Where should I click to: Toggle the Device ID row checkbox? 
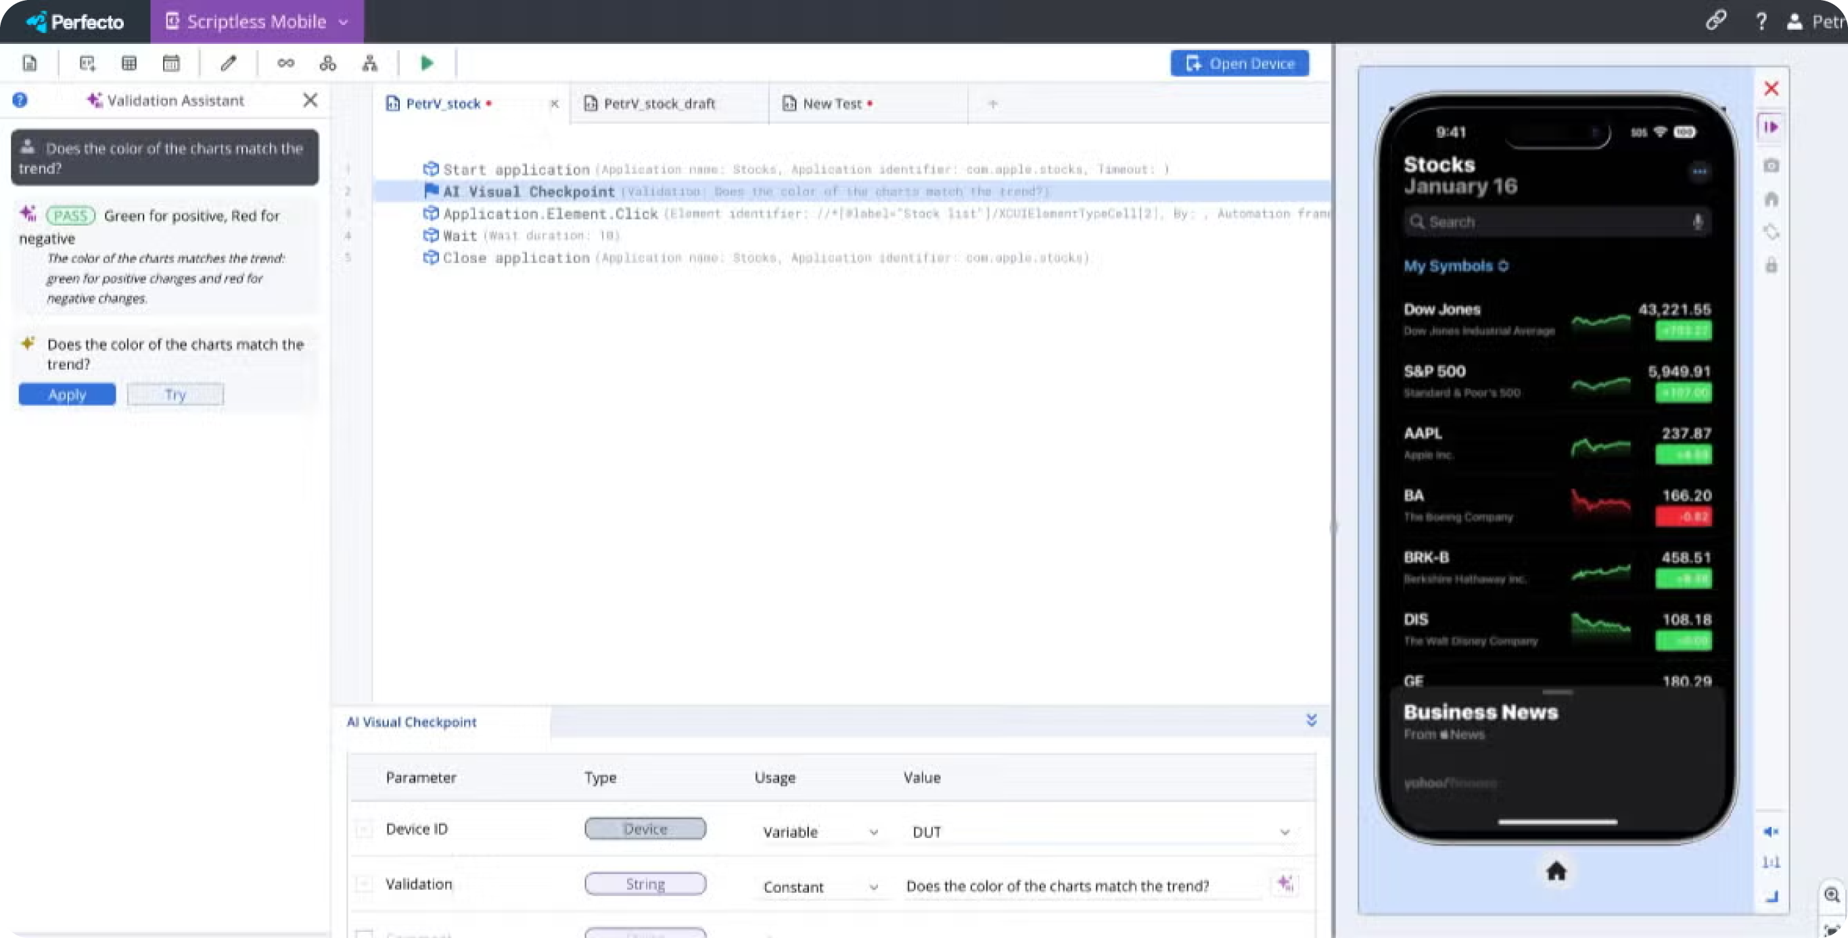coord(365,829)
